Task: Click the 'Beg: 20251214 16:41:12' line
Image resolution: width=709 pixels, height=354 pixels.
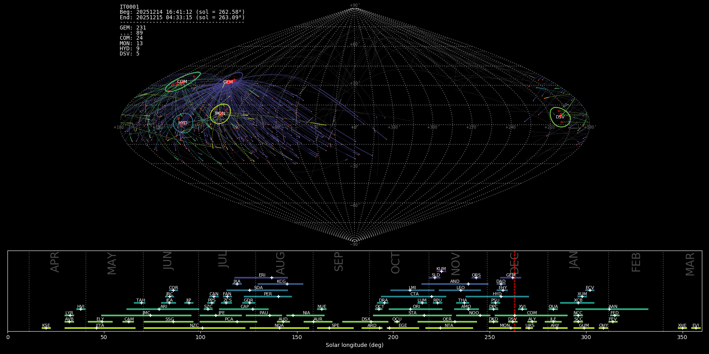Action: [182, 12]
